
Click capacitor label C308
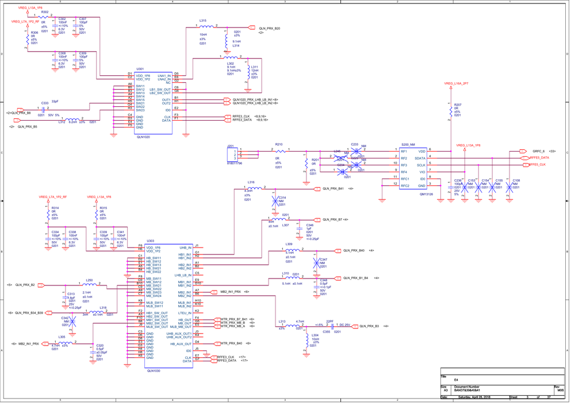click(62, 53)
